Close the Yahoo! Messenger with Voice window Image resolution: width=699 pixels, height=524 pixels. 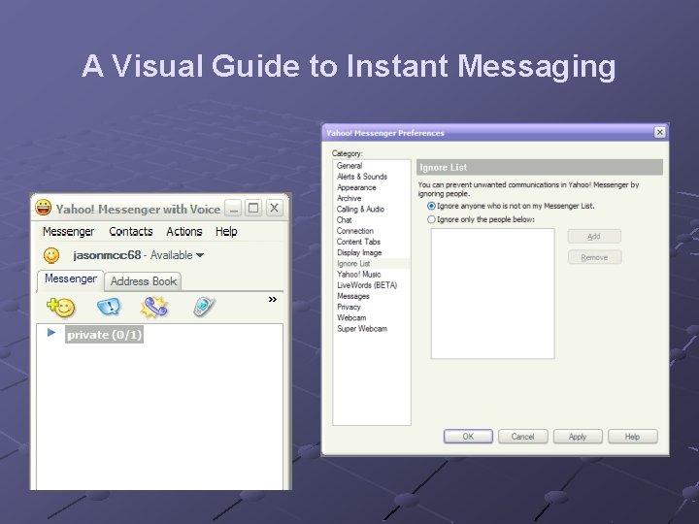(274, 208)
